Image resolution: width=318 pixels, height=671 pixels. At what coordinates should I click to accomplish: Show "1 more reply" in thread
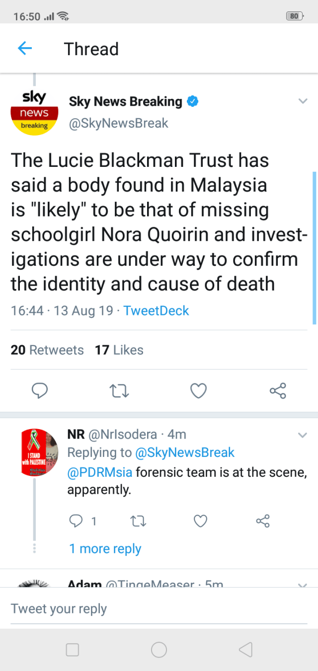click(x=105, y=549)
